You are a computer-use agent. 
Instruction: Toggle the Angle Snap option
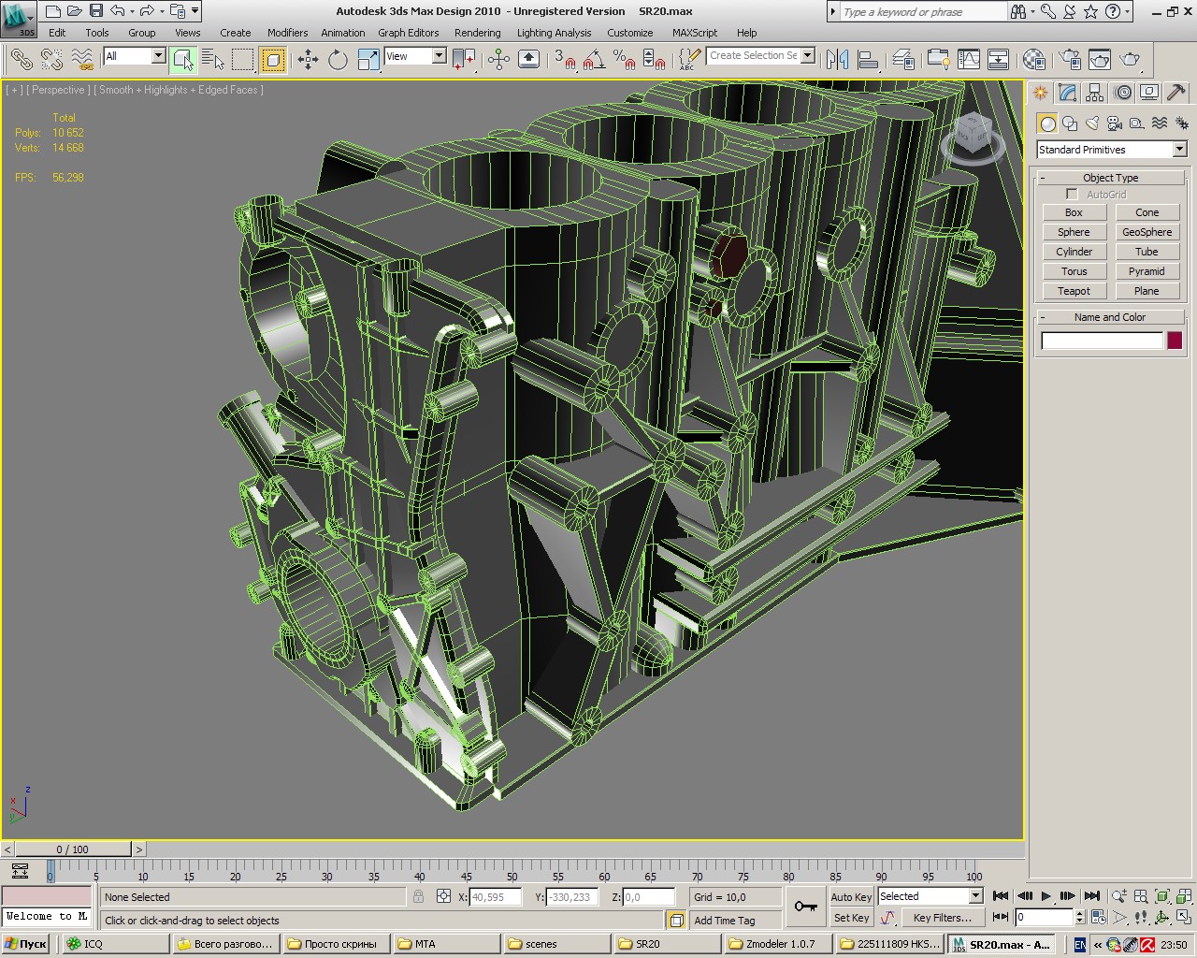(x=594, y=60)
